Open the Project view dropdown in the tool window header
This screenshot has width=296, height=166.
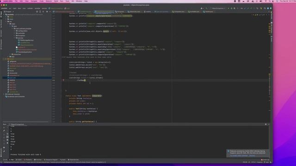click(x=9, y=12)
